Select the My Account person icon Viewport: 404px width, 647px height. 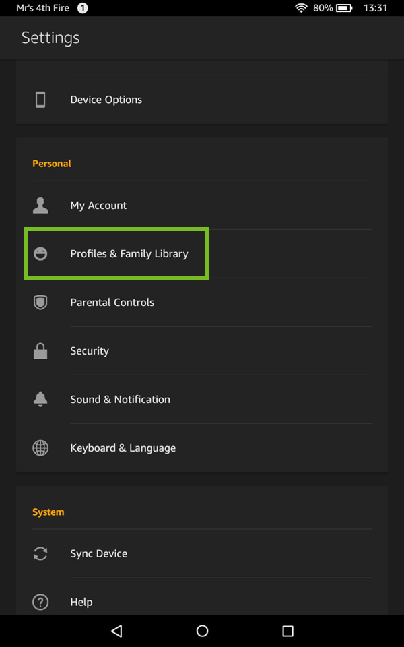pyautogui.click(x=40, y=205)
